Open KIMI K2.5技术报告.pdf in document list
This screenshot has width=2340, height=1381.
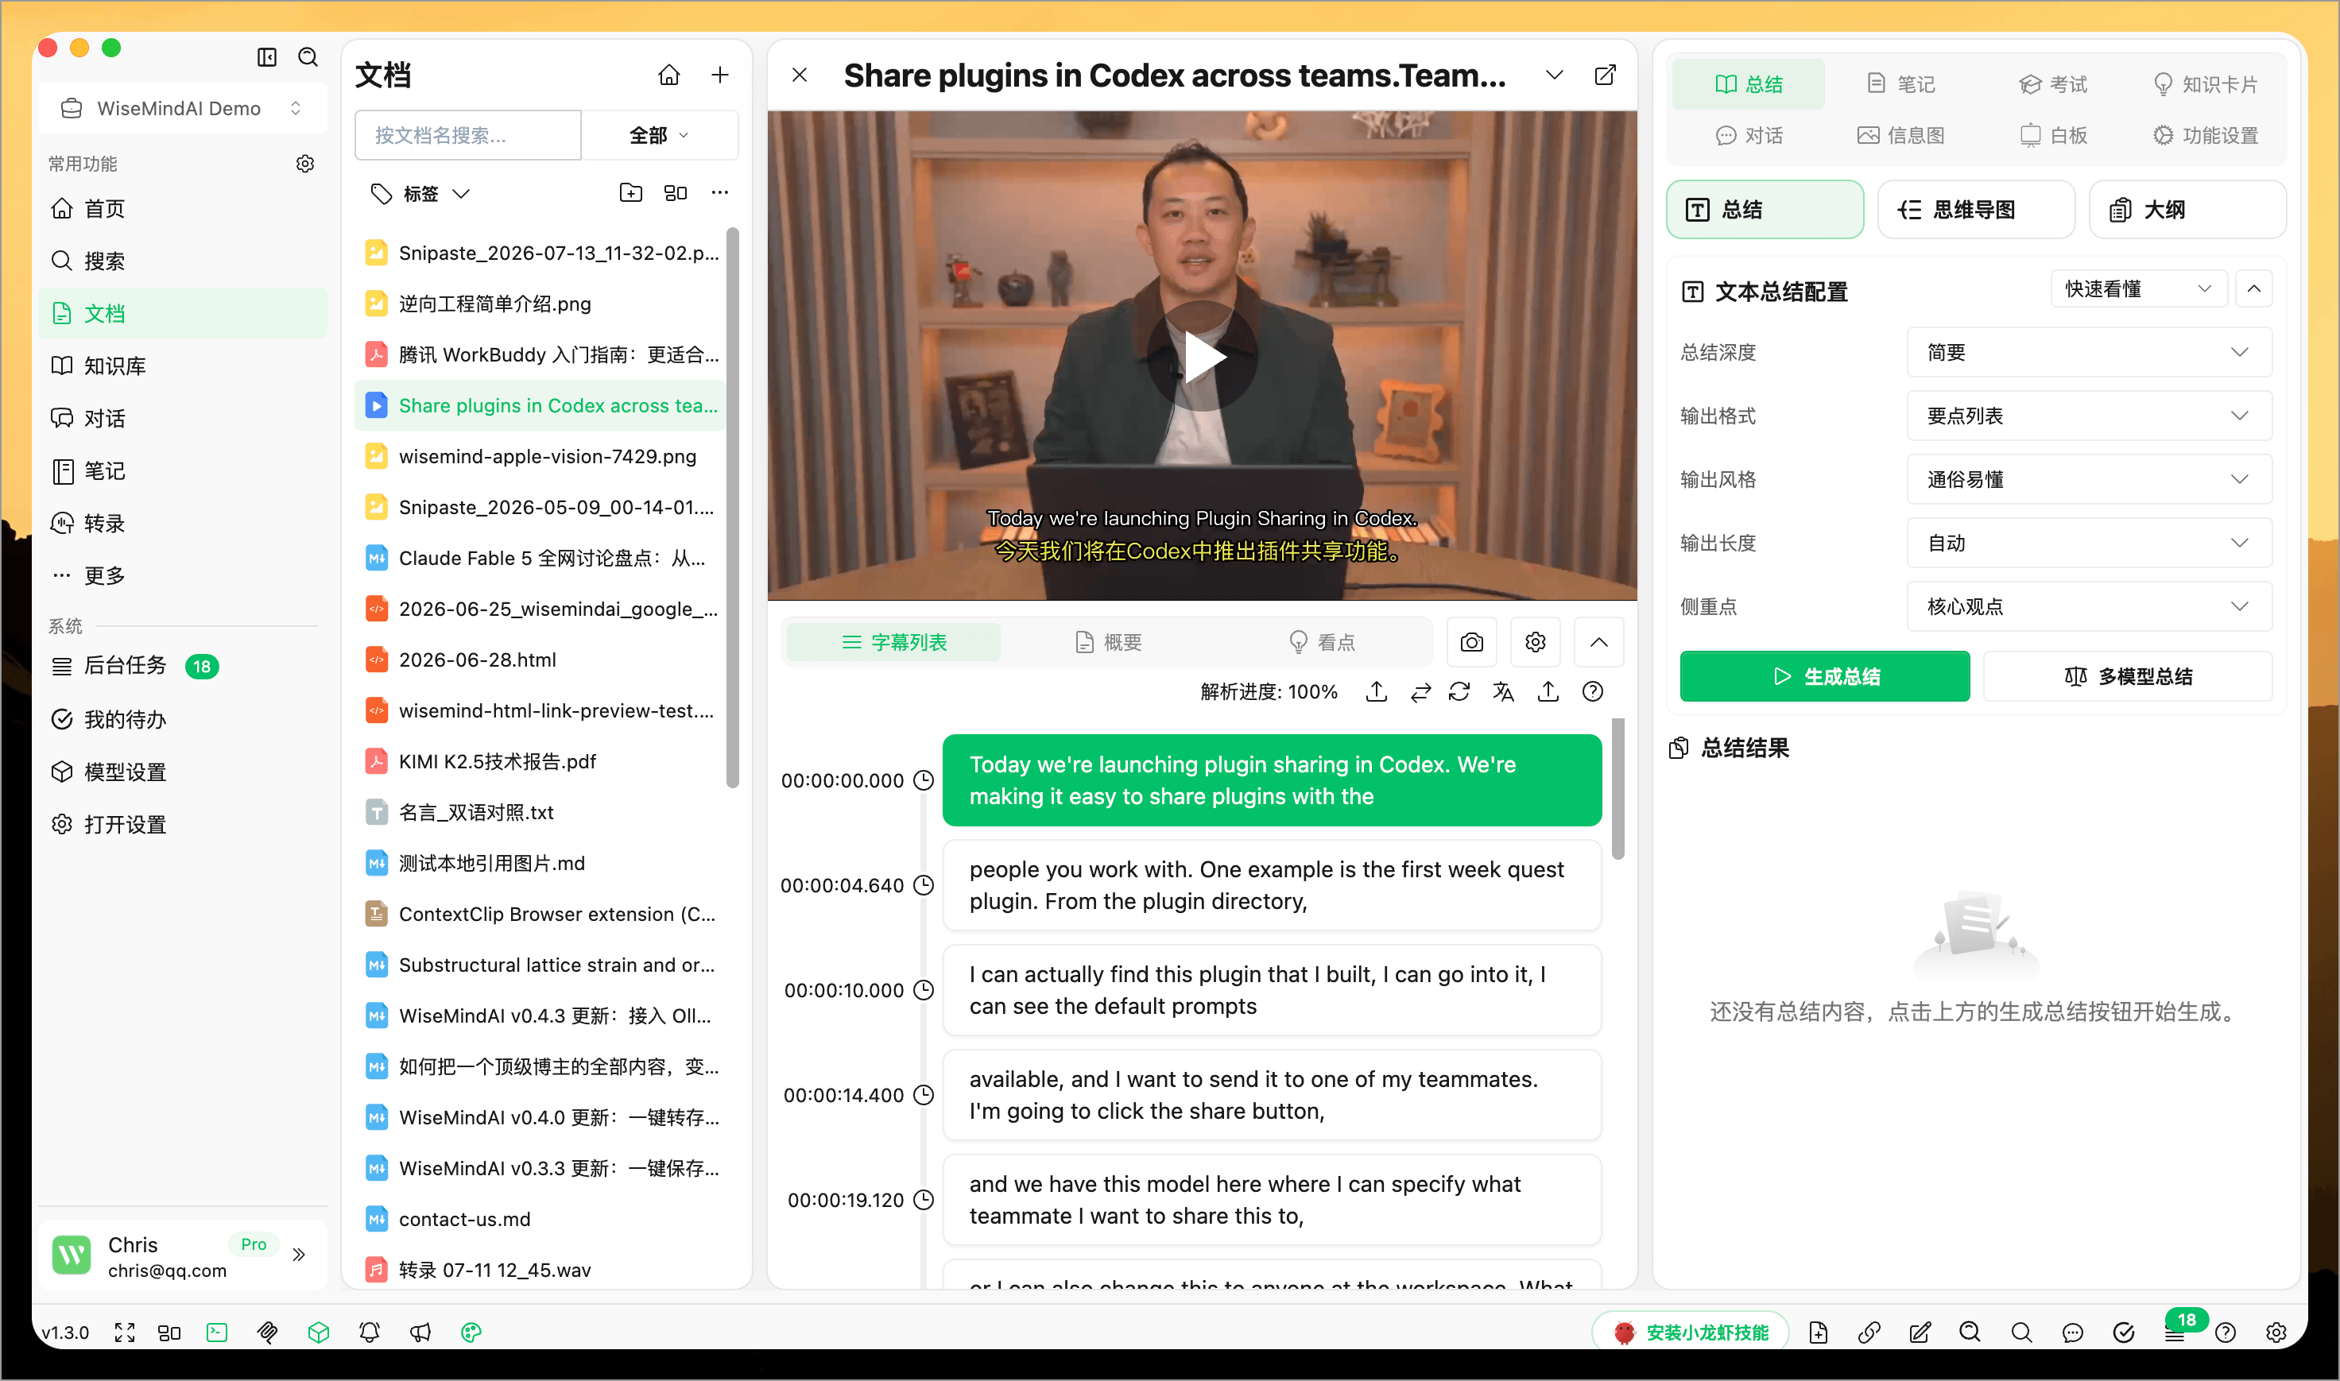pyautogui.click(x=540, y=761)
